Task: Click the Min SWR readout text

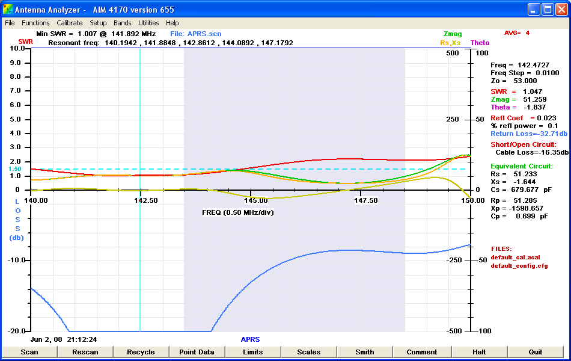Action: pos(96,34)
